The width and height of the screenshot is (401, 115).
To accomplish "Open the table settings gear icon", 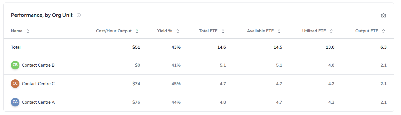I will tap(384, 16).
